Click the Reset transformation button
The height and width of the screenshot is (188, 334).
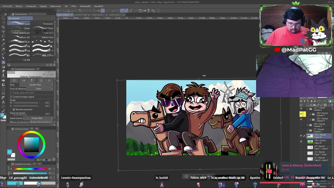(x=14, y=80)
